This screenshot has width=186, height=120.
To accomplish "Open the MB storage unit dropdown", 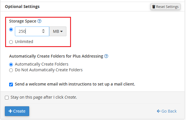I will (58, 31).
